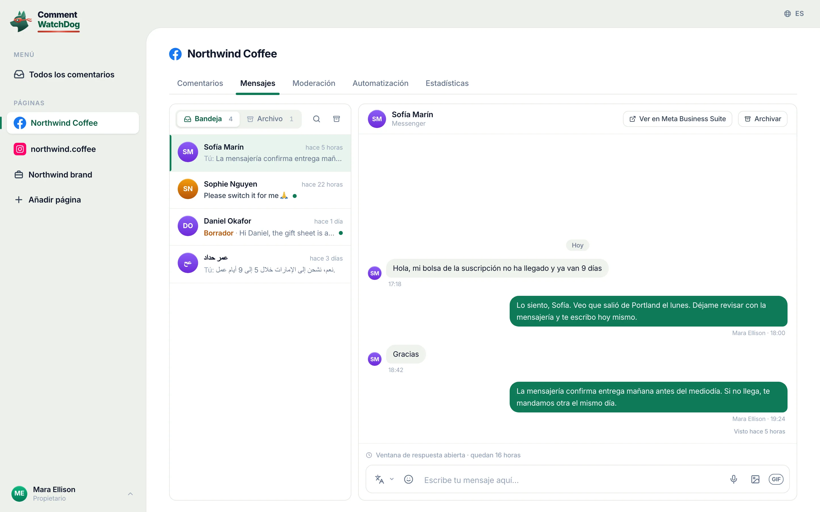The image size is (820, 512).
Task: Switch to the Estadísticas tab
Action: pos(447,83)
